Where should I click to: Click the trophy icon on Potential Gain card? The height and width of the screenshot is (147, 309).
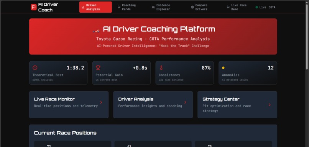(x=98, y=68)
